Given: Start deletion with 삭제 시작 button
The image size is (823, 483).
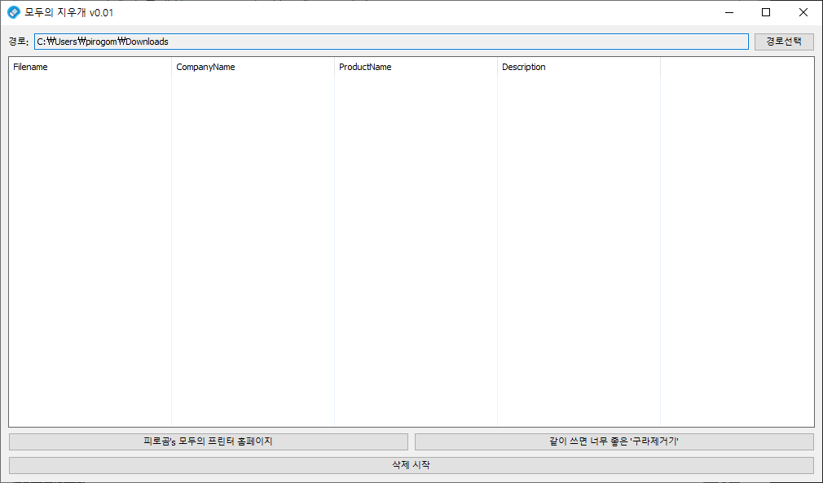Looking at the screenshot, I should [411, 465].
